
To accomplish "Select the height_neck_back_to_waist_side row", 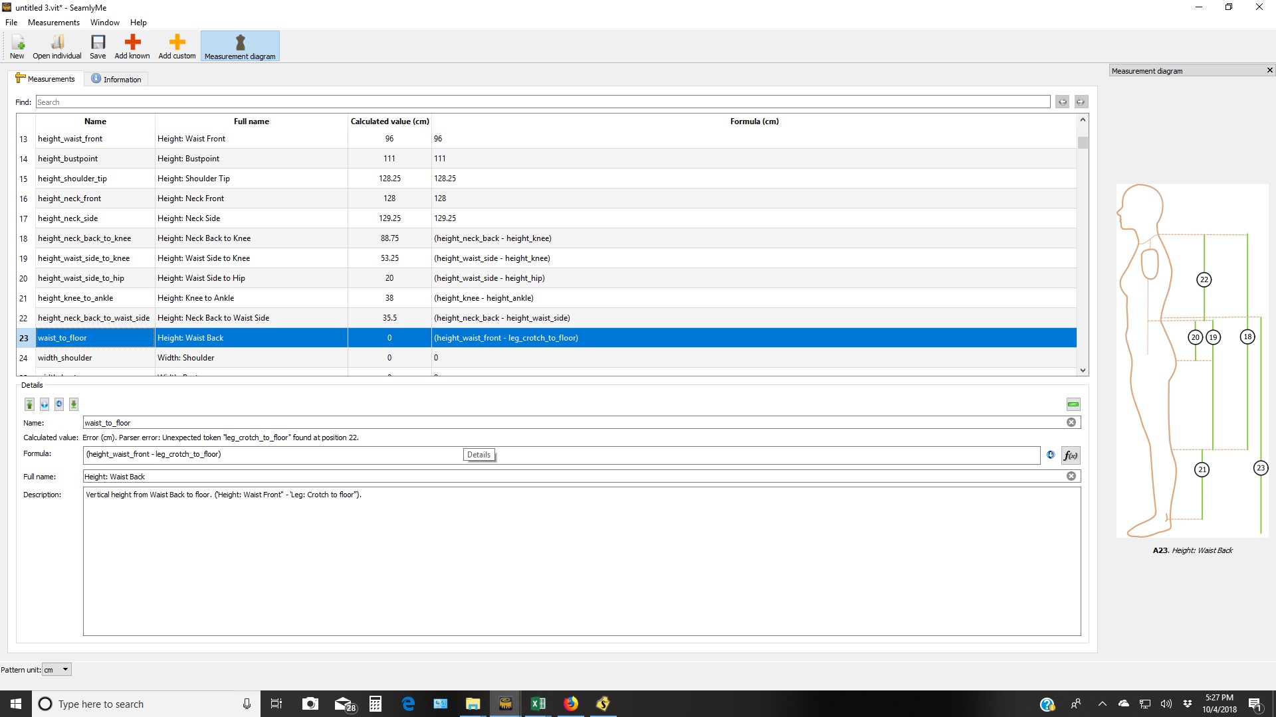I will [546, 318].
